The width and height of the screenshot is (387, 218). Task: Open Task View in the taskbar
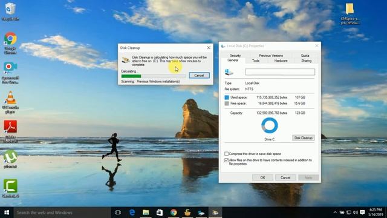[x=118, y=213]
